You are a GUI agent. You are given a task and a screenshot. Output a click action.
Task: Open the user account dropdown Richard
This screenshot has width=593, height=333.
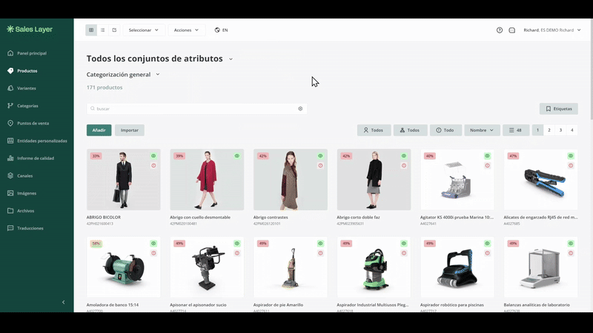click(x=552, y=30)
